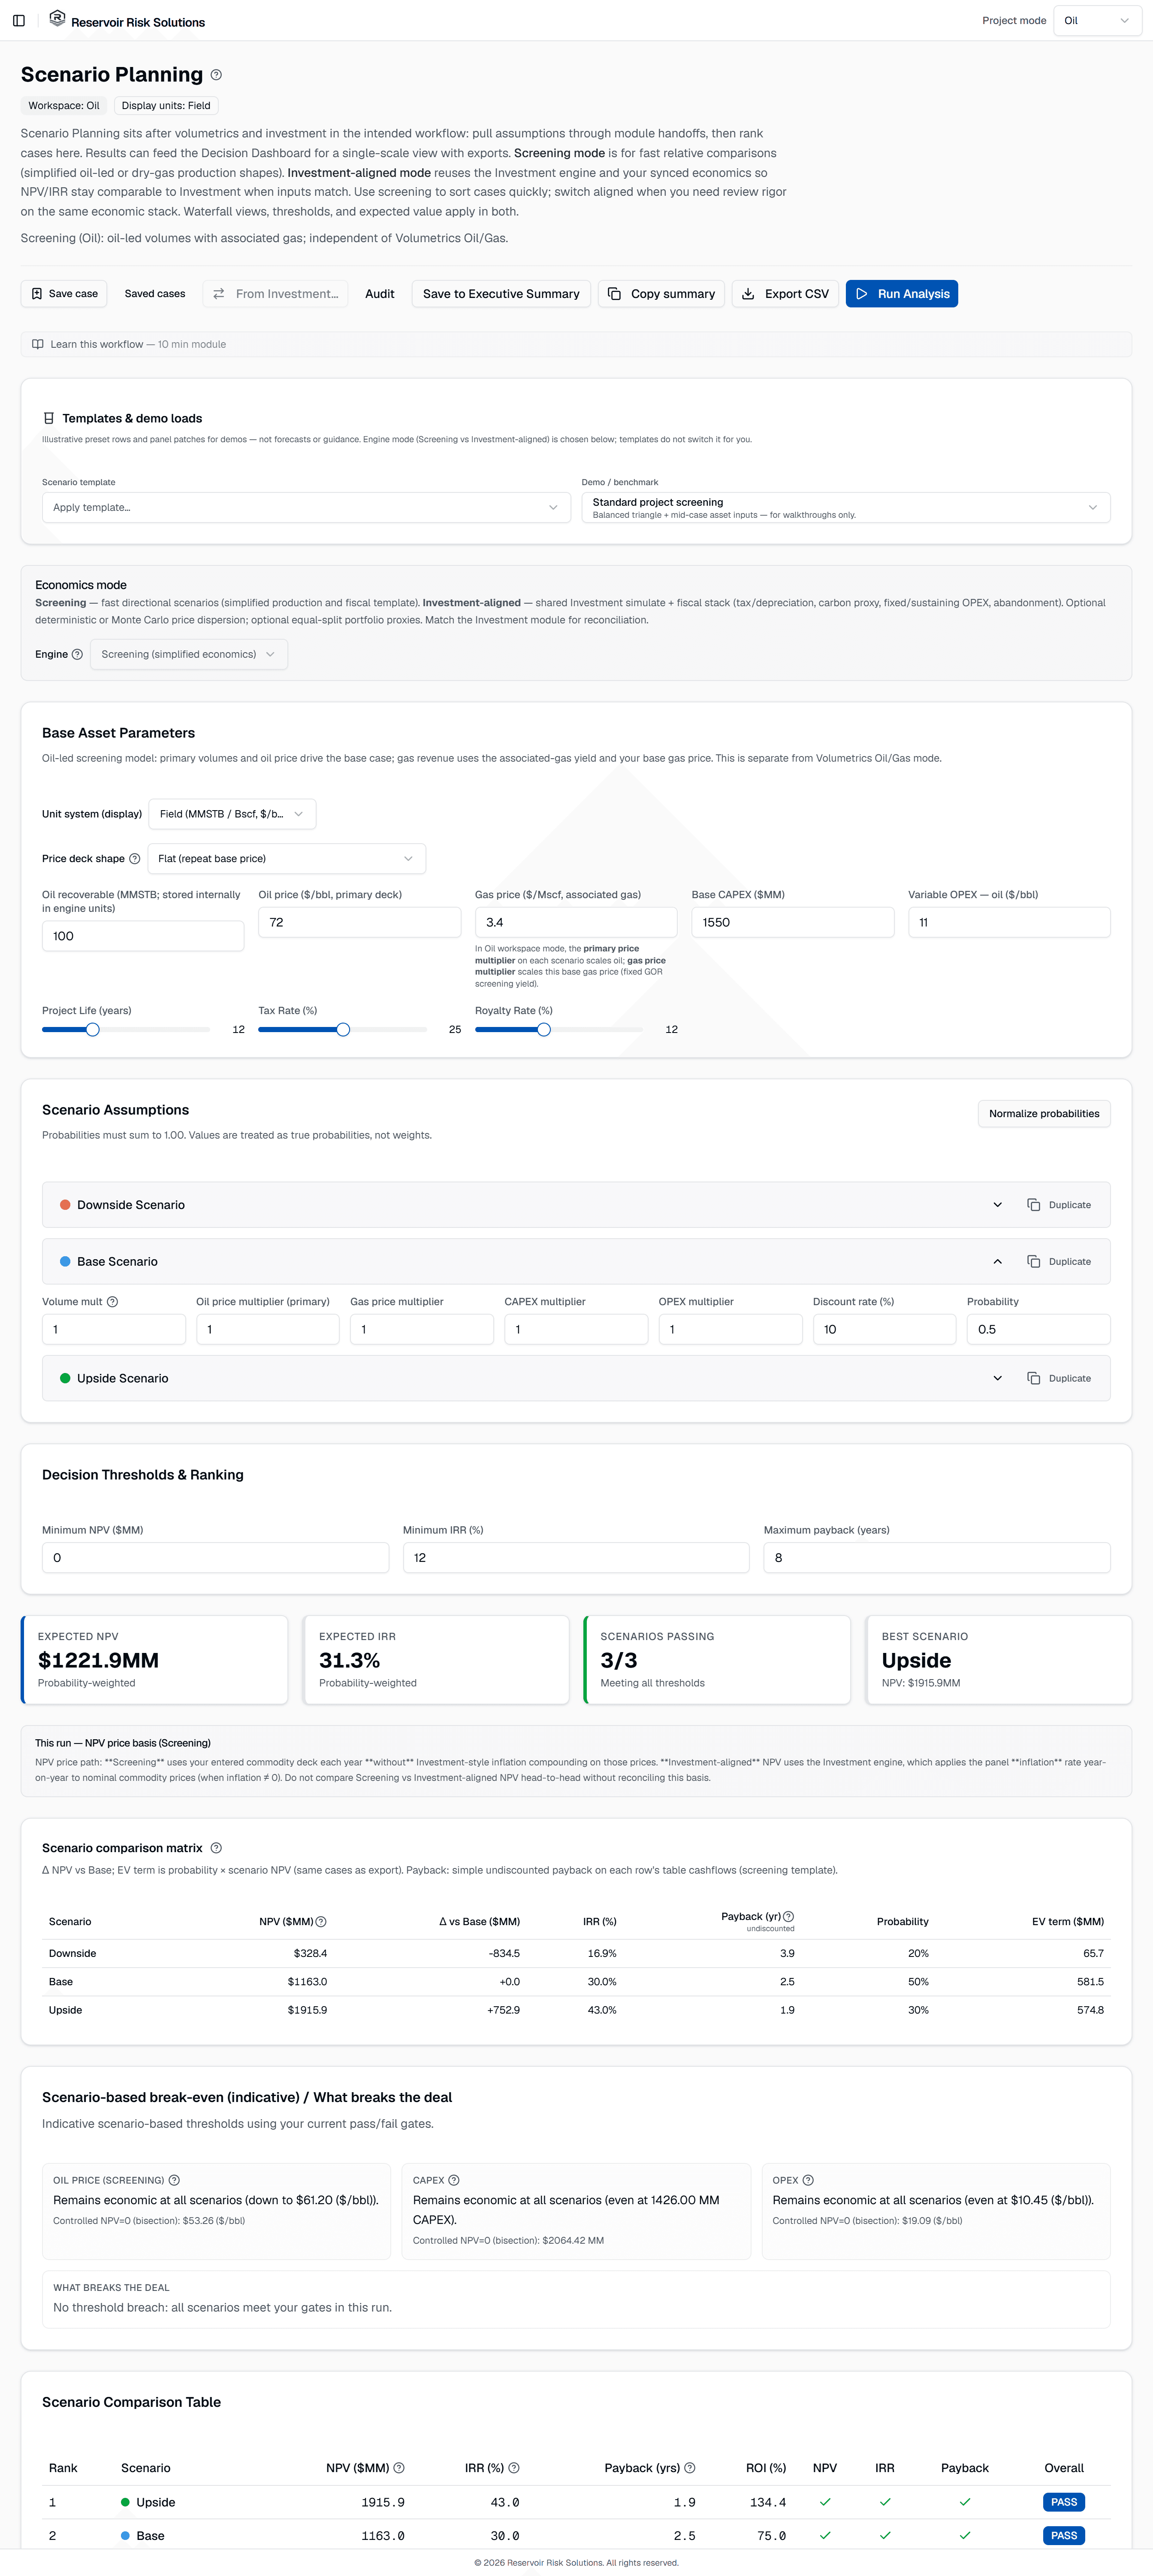The height and width of the screenshot is (2576, 1153).
Task: Click the red Downside Scenario dot
Action: coord(65,1205)
